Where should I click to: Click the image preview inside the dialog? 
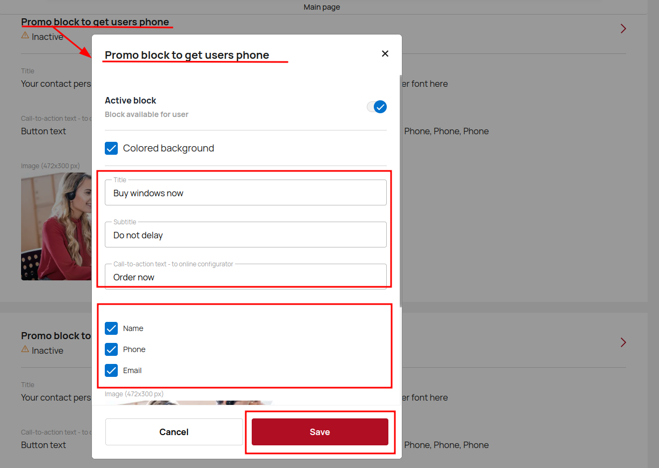(x=189, y=403)
